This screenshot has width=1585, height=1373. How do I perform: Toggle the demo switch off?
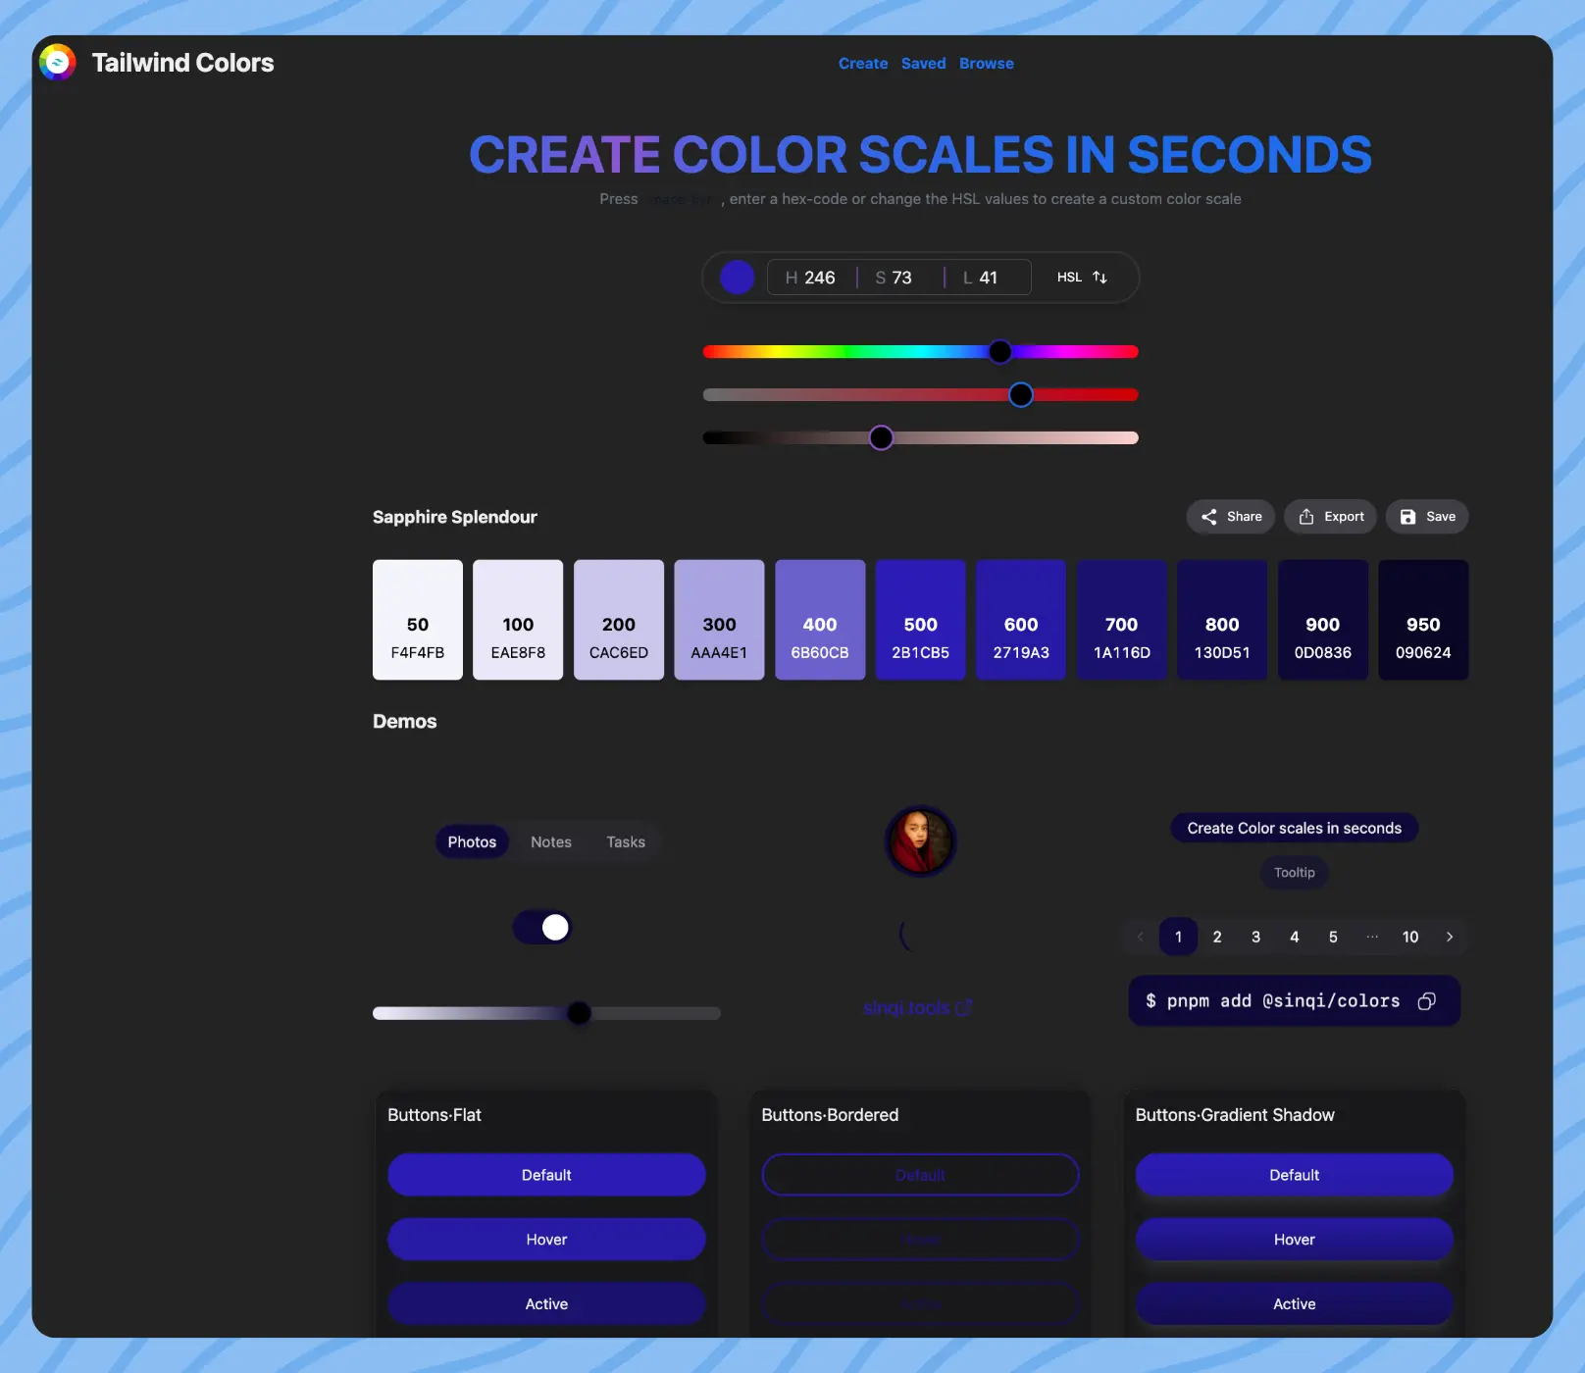tap(542, 928)
